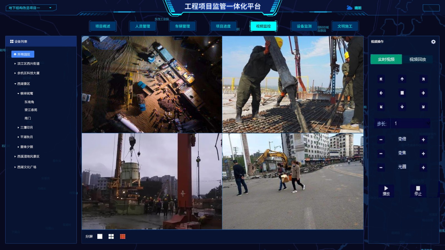The height and width of the screenshot is (250, 445).
Task: Increase focus (变焦) with plus button
Action: [x=423, y=153]
